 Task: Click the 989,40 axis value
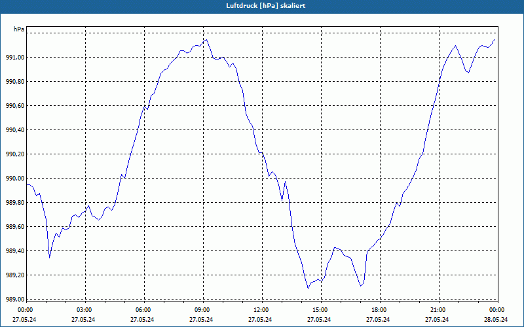pyautogui.click(x=15, y=251)
